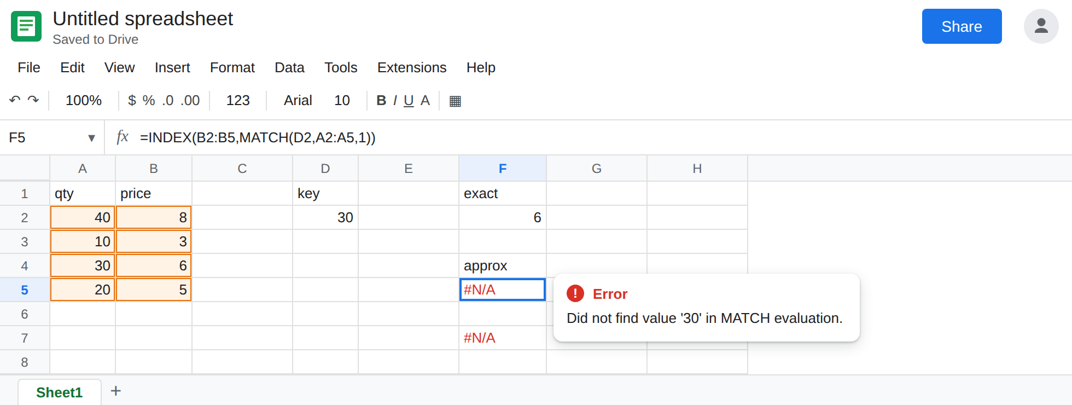
Task: Open the Help menu
Action: (481, 67)
